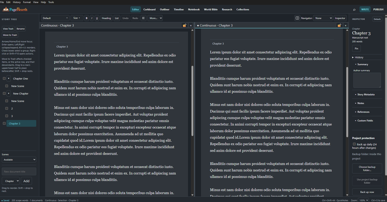Image resolution: width=387 pixels, height=202 pixels.
Task: Click the Add document button
Action: click(x=26, y=181)
